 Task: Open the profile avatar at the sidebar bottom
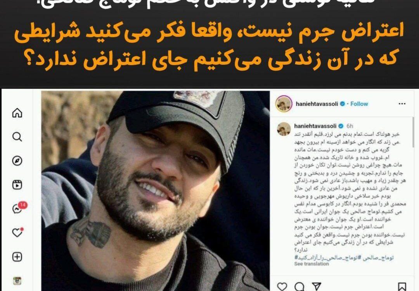click(x=17, y=281)
